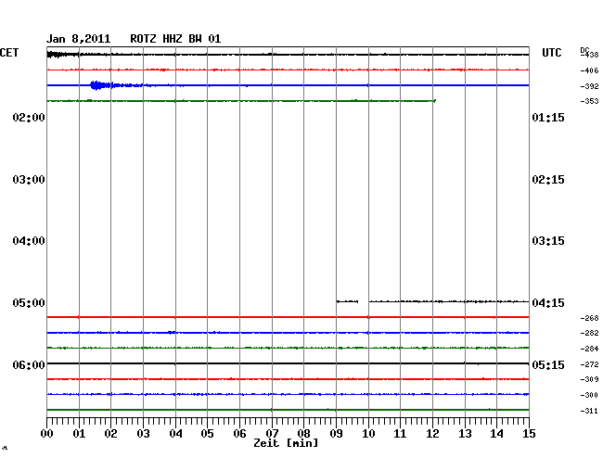The width and height of the screenshot is (603, 458).
Task: Click minute tick label 06 on x-axis
Action: [239, 434]
